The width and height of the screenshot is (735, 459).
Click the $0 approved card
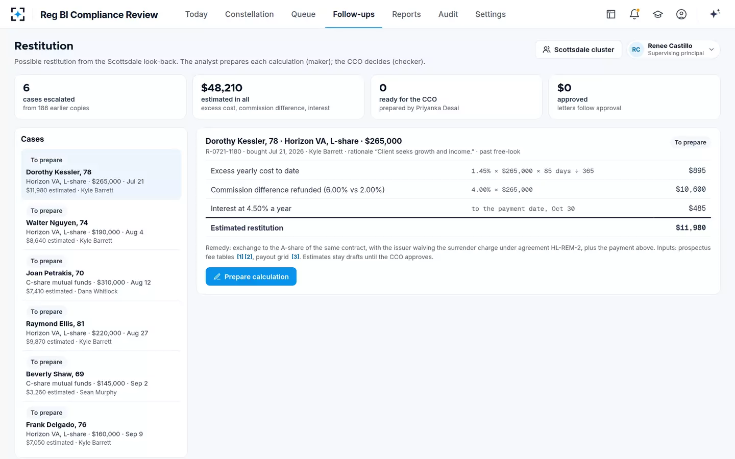point(634,97)
